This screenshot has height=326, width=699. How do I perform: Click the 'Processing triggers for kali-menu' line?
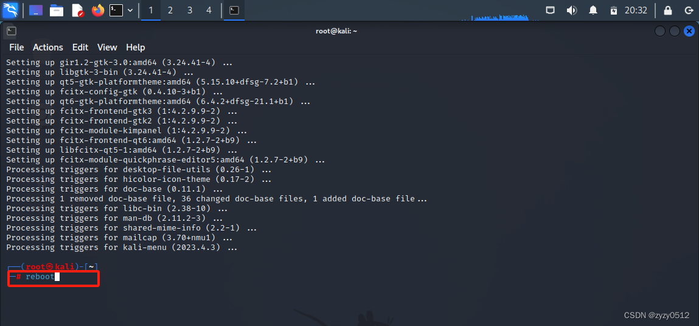tap(122, 248)
